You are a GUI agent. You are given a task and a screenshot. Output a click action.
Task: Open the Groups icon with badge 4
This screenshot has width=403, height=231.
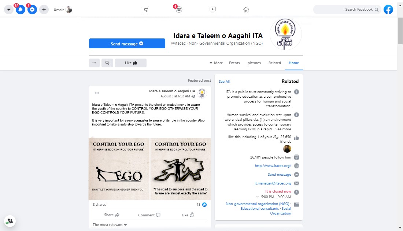point(179,10)
